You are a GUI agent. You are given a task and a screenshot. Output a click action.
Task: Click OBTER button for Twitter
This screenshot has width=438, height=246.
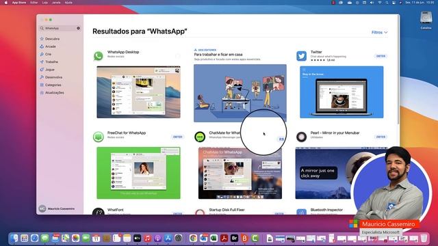tap(381, 56)
